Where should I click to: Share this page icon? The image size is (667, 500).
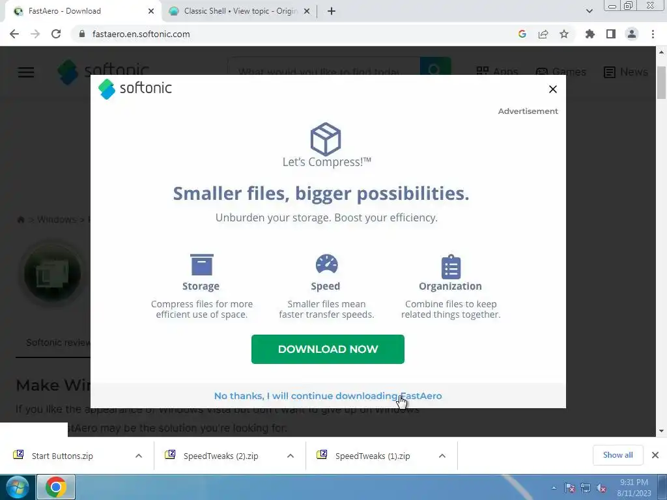coord(543,34)
